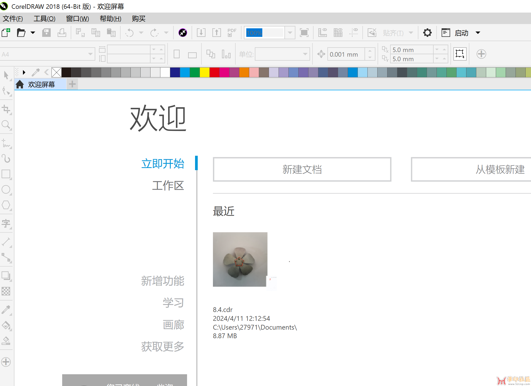Select the Interactive Fill tool

click(x=6, y=325)
